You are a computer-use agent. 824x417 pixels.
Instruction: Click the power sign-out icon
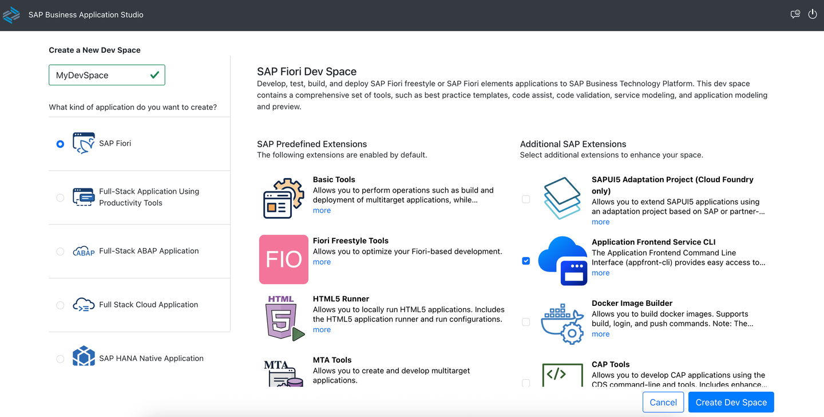(813, 14)
